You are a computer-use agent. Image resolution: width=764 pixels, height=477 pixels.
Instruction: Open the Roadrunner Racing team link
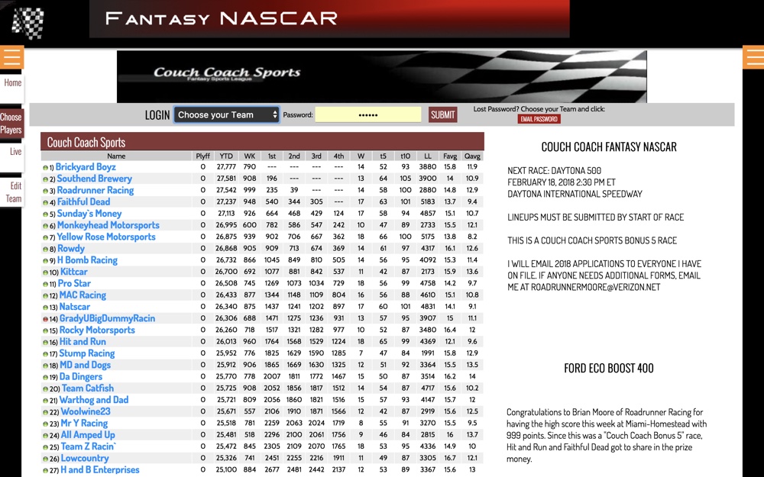95,190
